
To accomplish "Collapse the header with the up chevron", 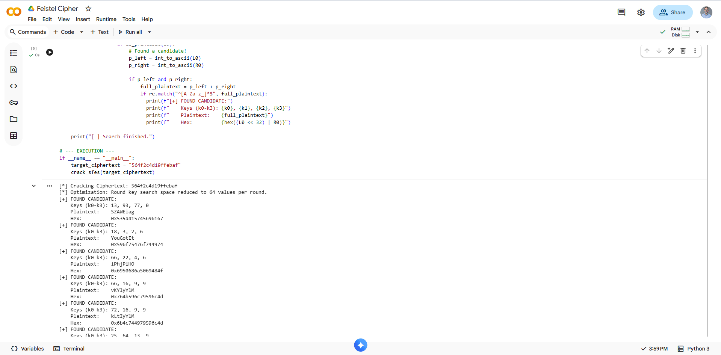I will coord(709,32).
